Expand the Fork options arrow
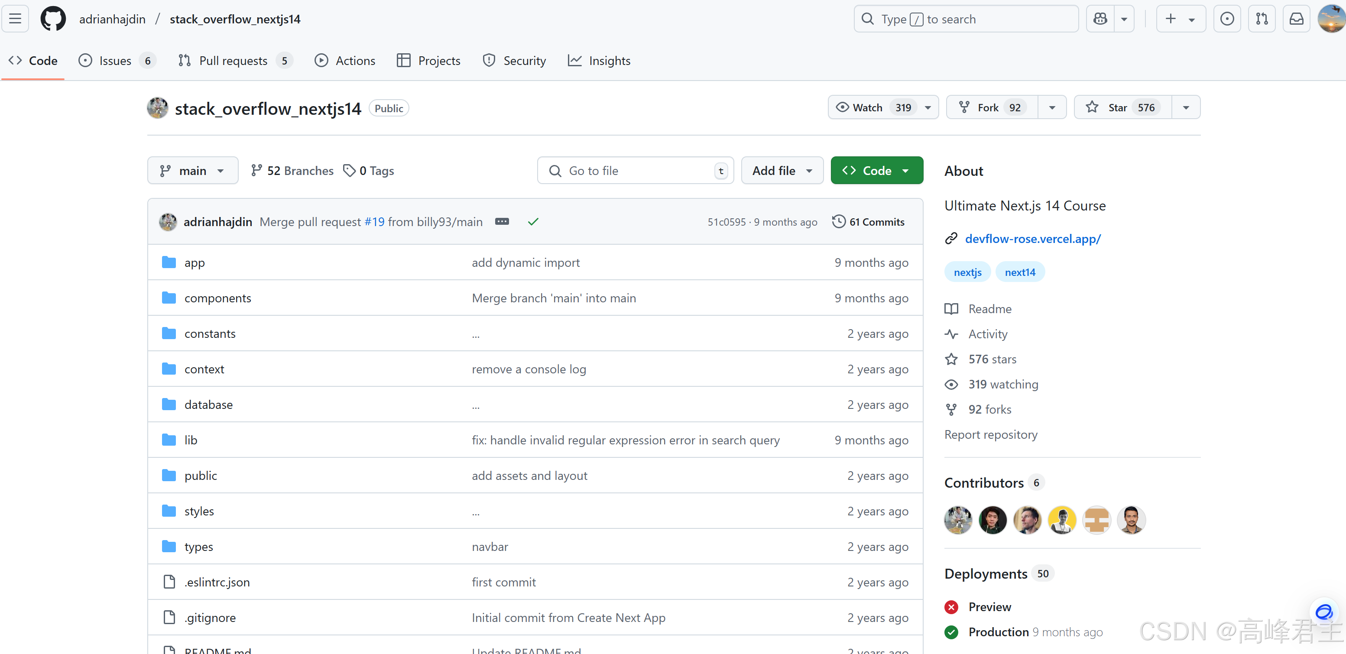This screenshot has height=654, width=1346. (1052, 107)
